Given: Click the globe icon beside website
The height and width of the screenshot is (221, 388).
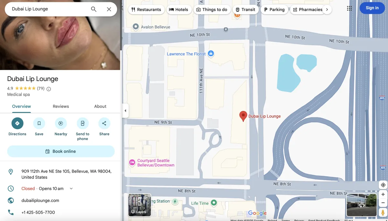Looking at the screenshot, I should 11,200.
